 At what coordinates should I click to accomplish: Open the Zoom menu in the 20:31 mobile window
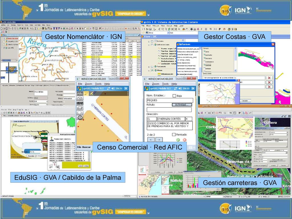pyautogui.click(x=88, y=84)
